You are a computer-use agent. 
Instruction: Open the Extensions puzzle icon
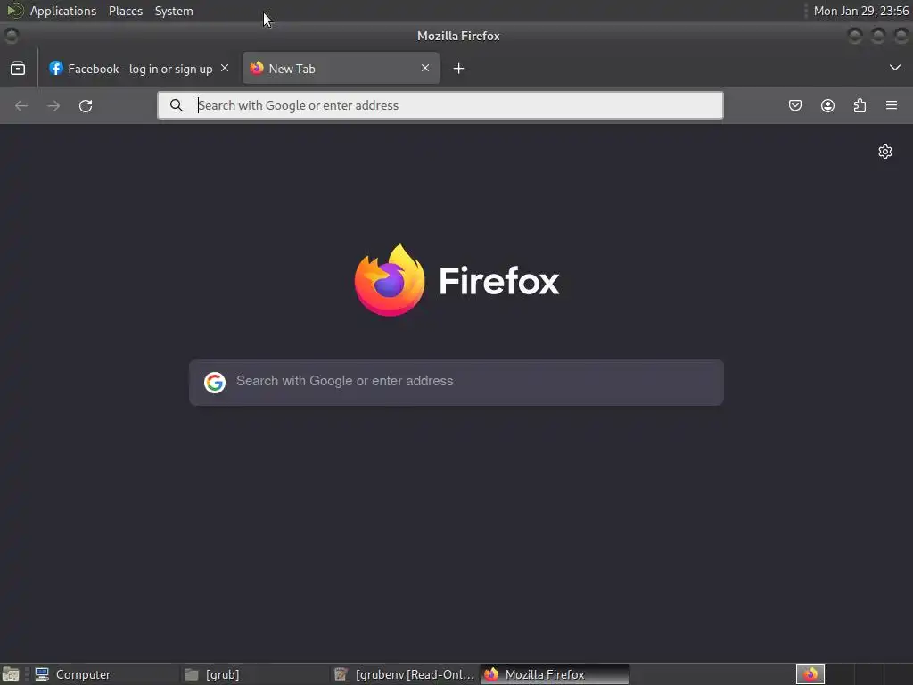point(860,105)
